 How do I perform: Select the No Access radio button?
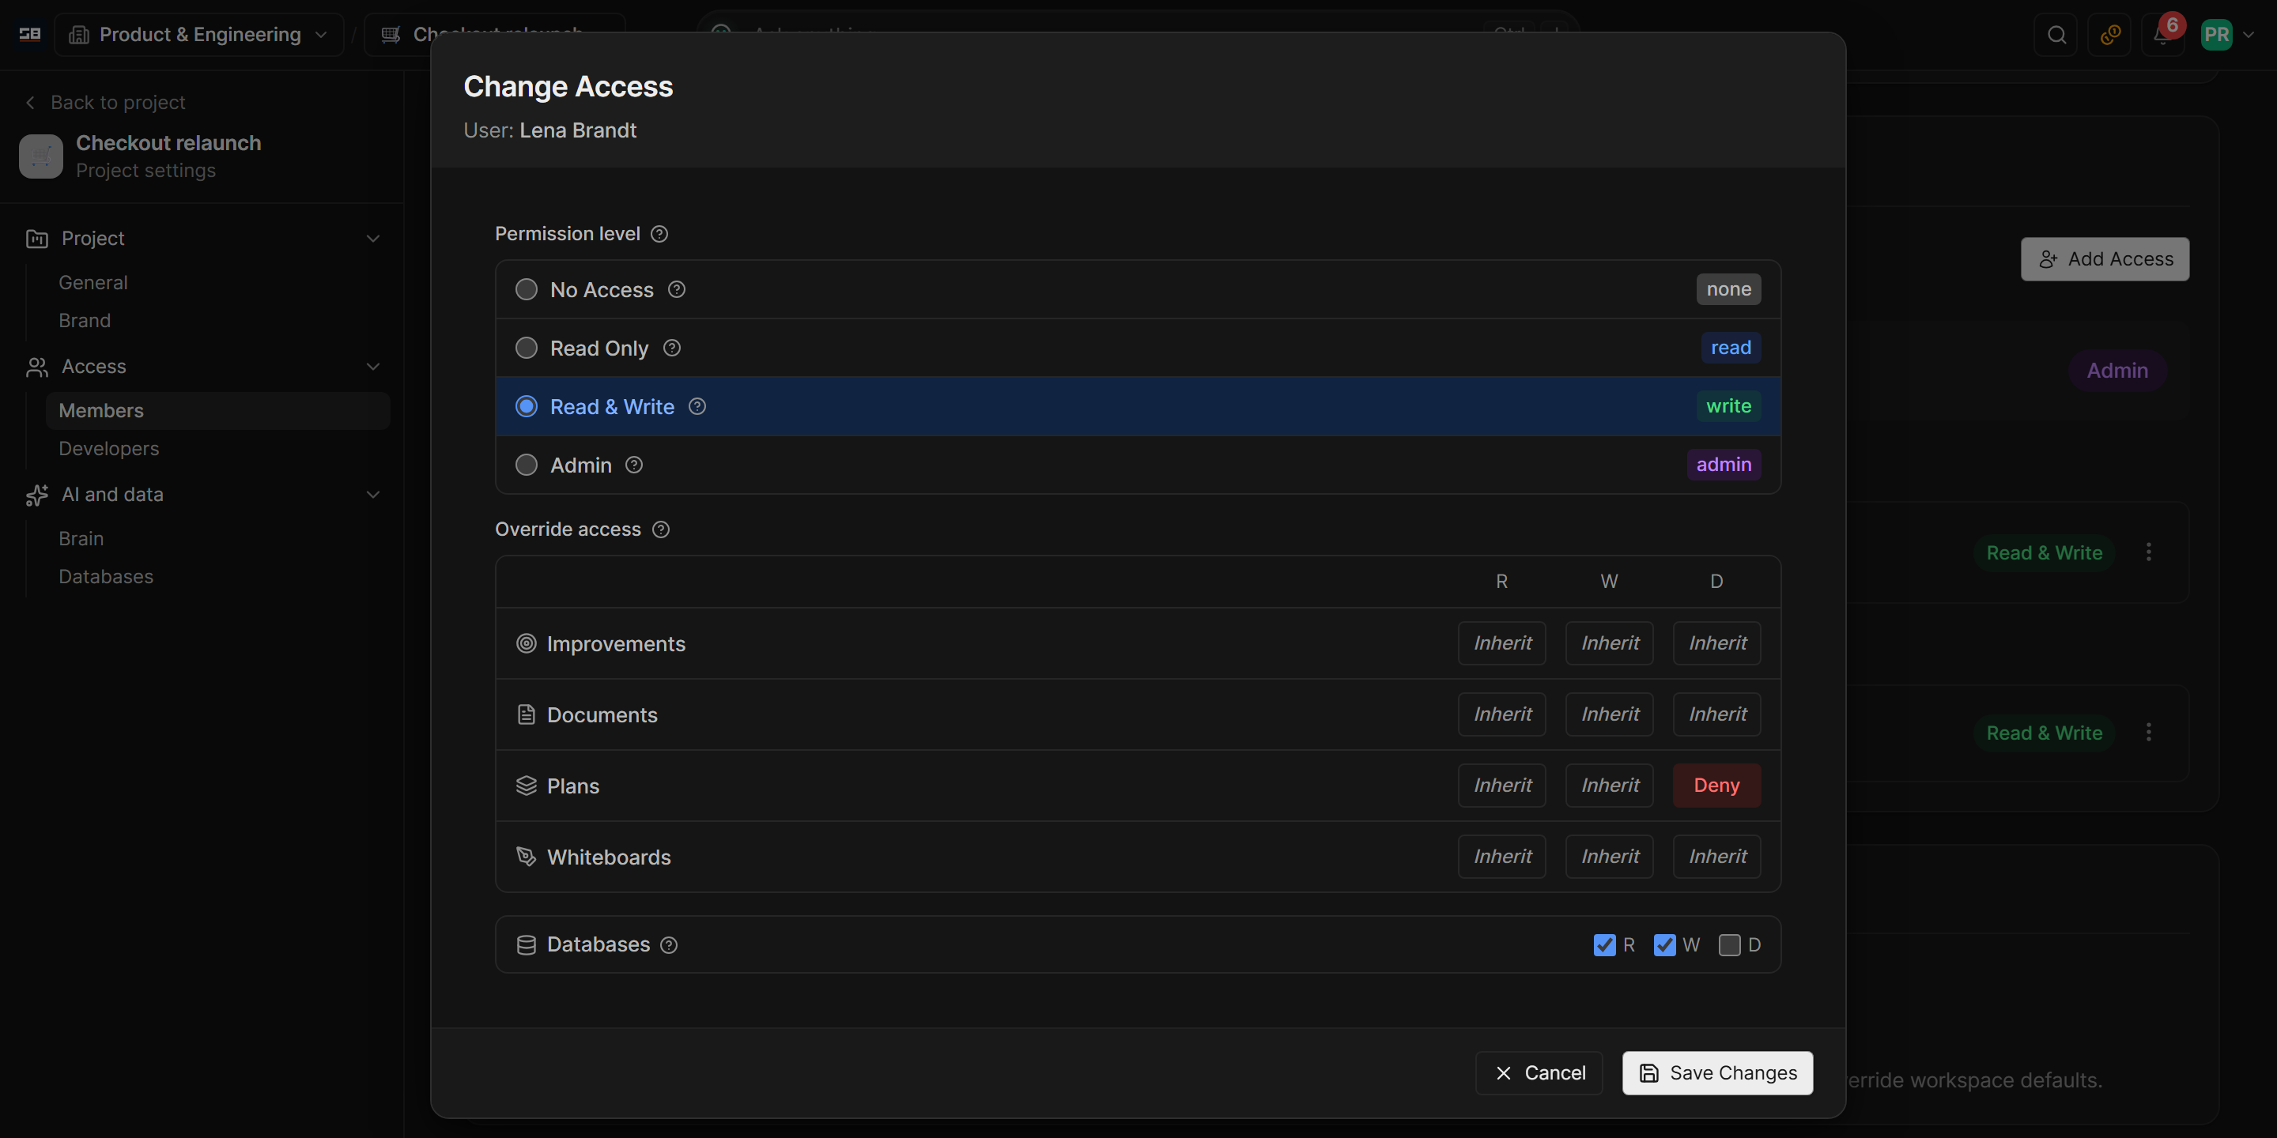(526, 290)
